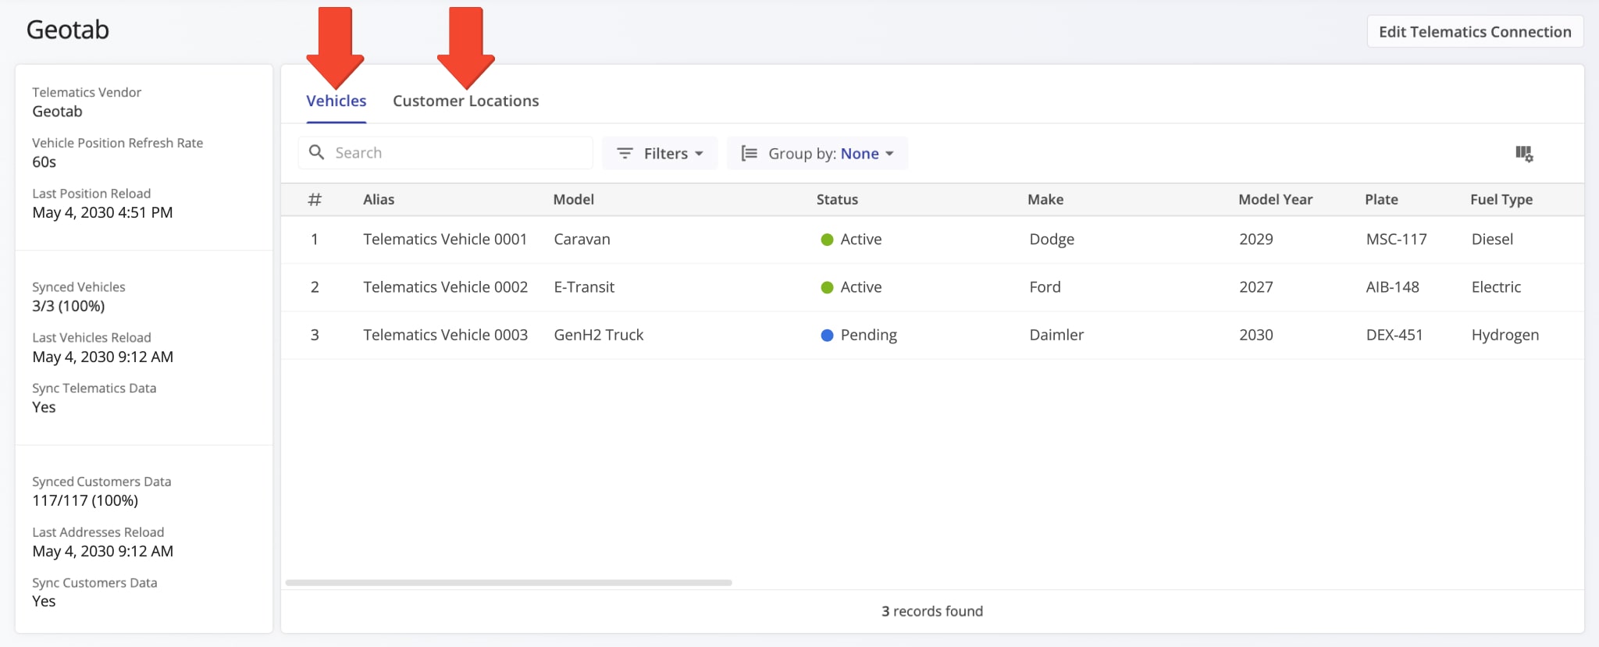Click the green Active dot for Vehicle 0002

pos(827,287)
